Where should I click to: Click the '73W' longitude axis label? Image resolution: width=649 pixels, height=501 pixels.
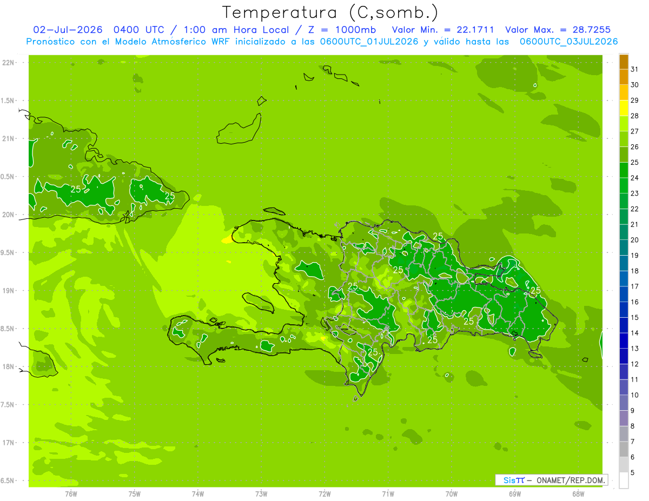pyautogui.click(x=261, y=493)
